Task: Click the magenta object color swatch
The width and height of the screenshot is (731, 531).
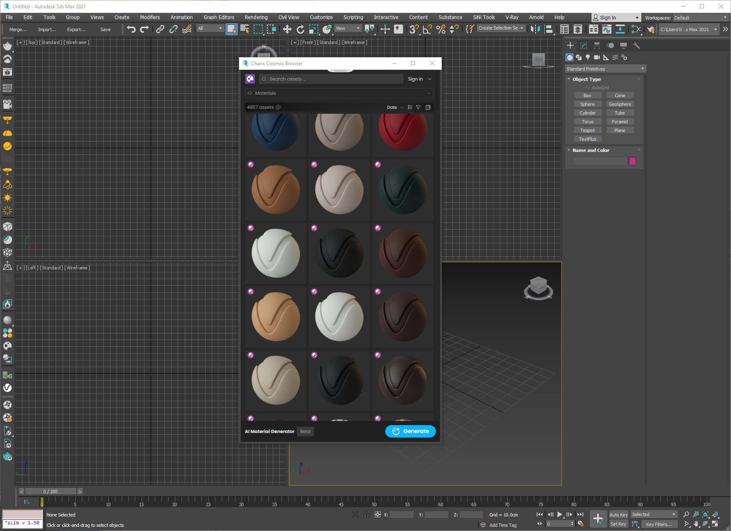Action: tap(632, 161)
